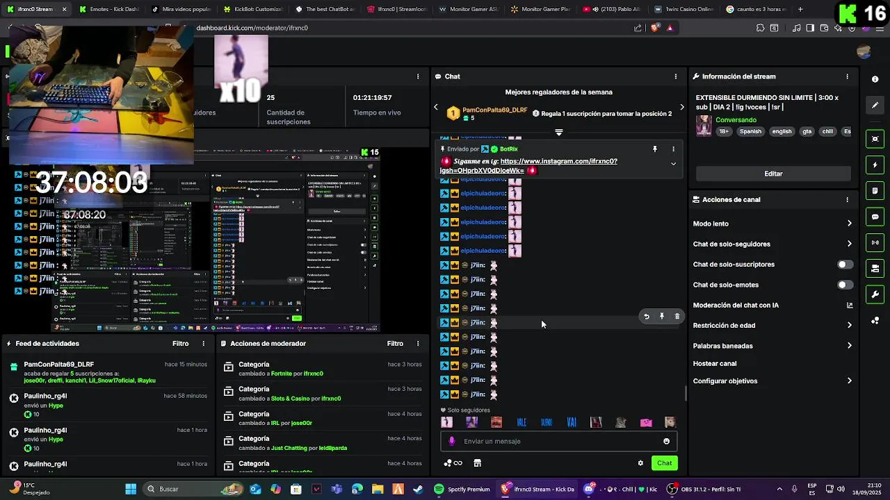The height and width of the screenshot is (500, 890).
Task: Select the pink emote in quick emotes row
Action: pos(646,422)
